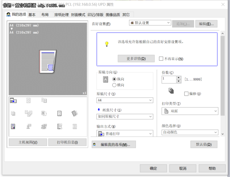Image resolution: width=230 pixels, height=177 pixels.
Task: Click the folded paper icon in status panel
Action: (75, 113)
